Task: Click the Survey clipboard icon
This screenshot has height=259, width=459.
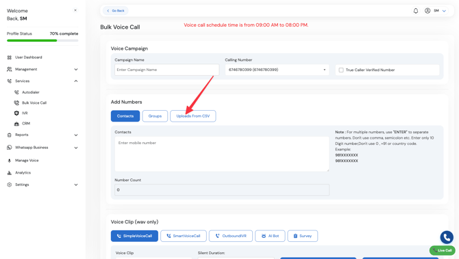Action: (295, 236)
